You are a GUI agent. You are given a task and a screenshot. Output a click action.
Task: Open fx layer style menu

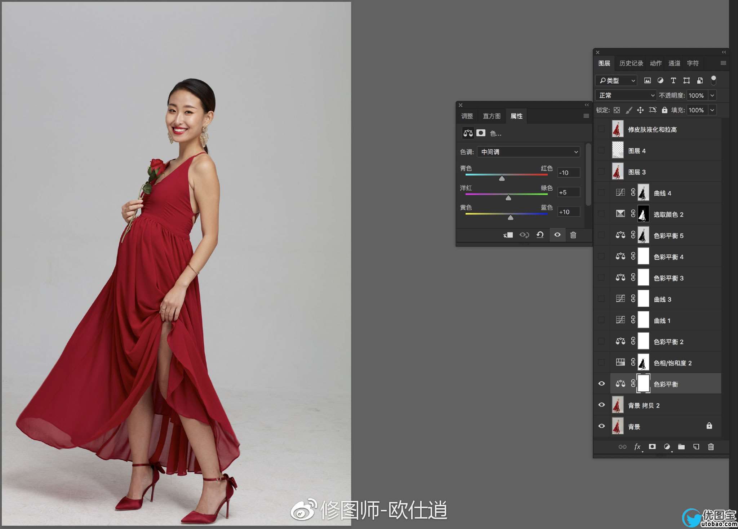pos(637,447)
